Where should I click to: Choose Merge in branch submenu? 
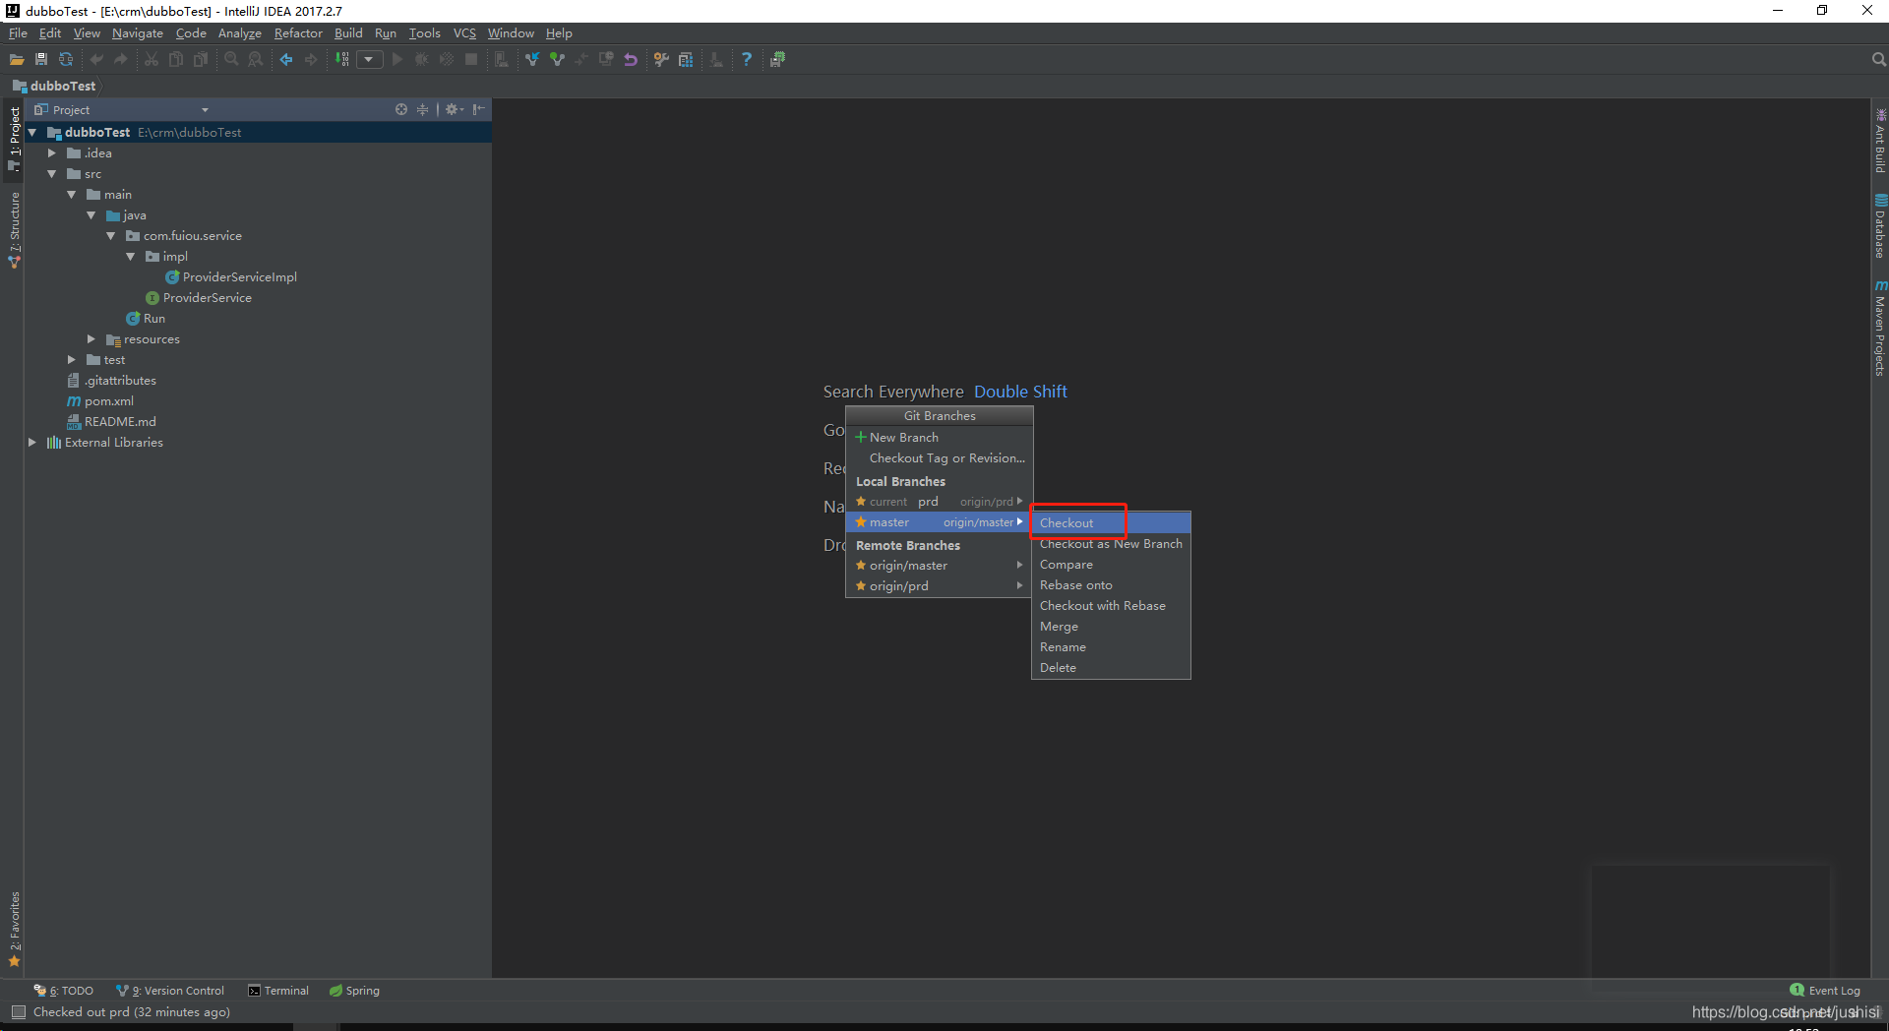(1111, 626)
